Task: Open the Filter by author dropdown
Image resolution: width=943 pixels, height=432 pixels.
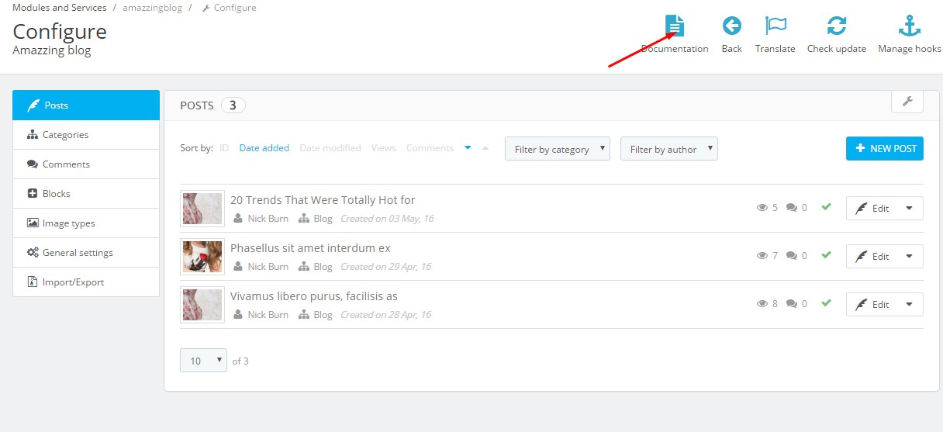Action: [x=669, y=149]
